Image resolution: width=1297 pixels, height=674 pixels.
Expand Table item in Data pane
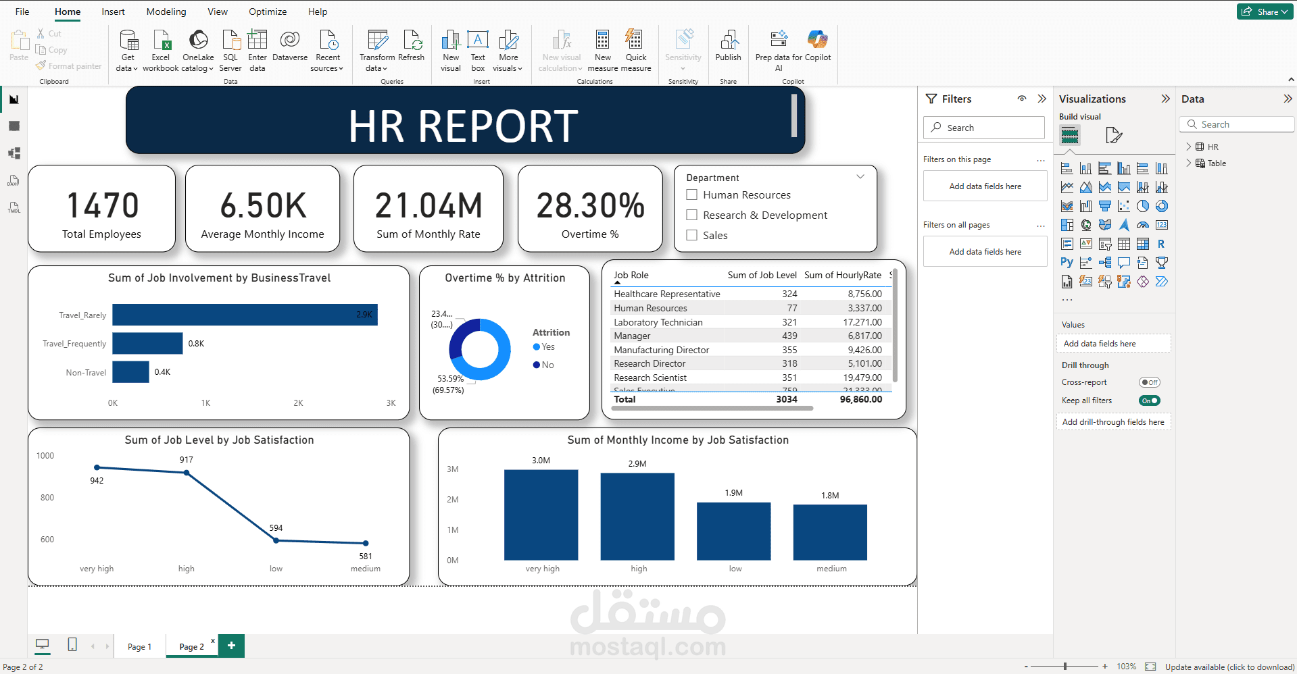(1189, 163)
